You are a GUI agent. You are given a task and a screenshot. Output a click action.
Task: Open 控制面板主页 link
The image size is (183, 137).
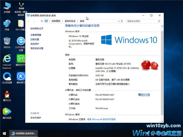coord(37,29)
